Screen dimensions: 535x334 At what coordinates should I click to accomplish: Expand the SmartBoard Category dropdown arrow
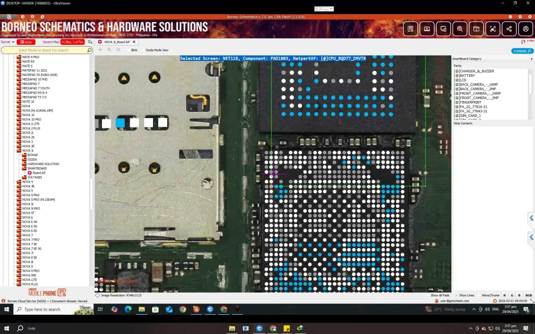(532, 59)
